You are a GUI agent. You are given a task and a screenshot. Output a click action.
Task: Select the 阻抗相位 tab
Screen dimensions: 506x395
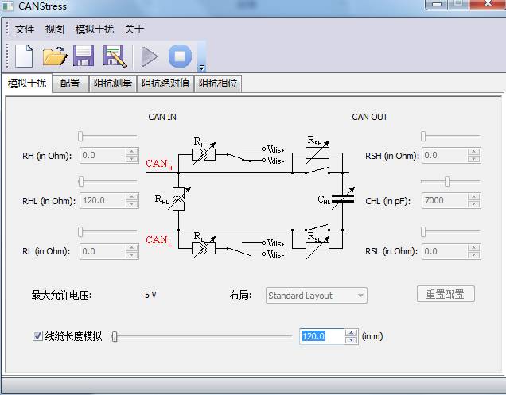pos(218,83)
